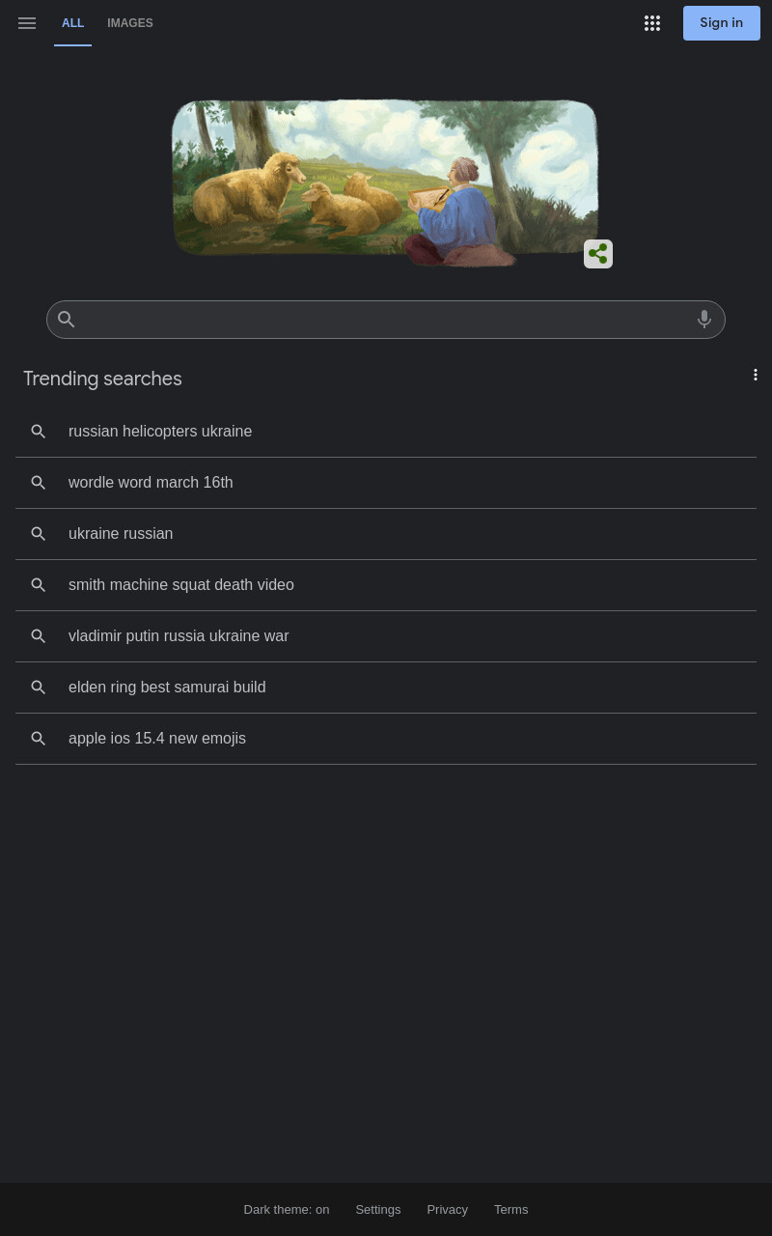Click the search bar magnifier icon

pyautogui.click(x=67, y=320)
